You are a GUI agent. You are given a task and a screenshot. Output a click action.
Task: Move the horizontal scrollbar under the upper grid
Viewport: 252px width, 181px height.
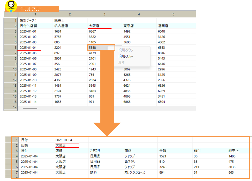tap(30, 108)
